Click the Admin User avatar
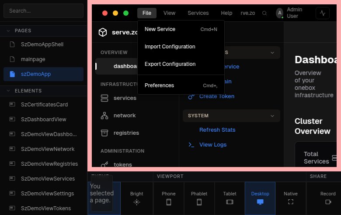 pyautogui.click(x=279, y=13)
